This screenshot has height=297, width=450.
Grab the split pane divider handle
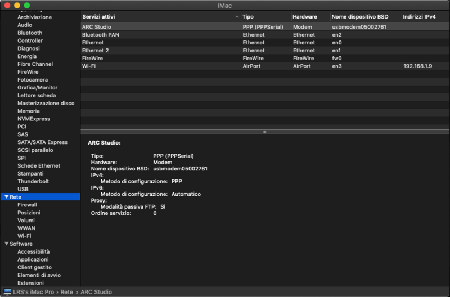(x=264, y=132)
